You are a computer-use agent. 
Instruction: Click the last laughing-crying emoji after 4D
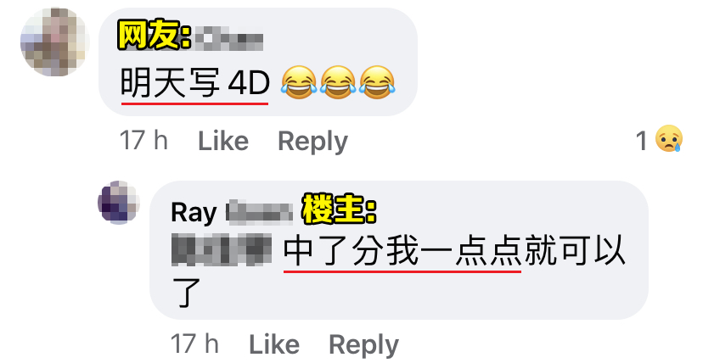pos(377,82)
